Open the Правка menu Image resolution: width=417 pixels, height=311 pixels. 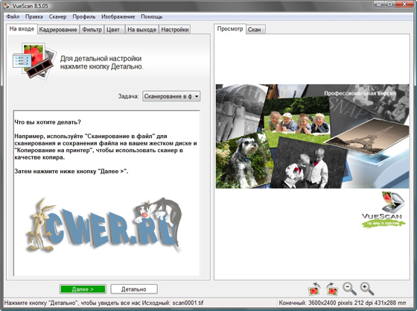pyautogui.click(x=34, y=16)
